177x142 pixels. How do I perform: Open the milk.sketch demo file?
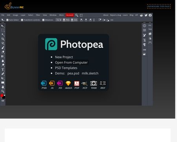90,73
